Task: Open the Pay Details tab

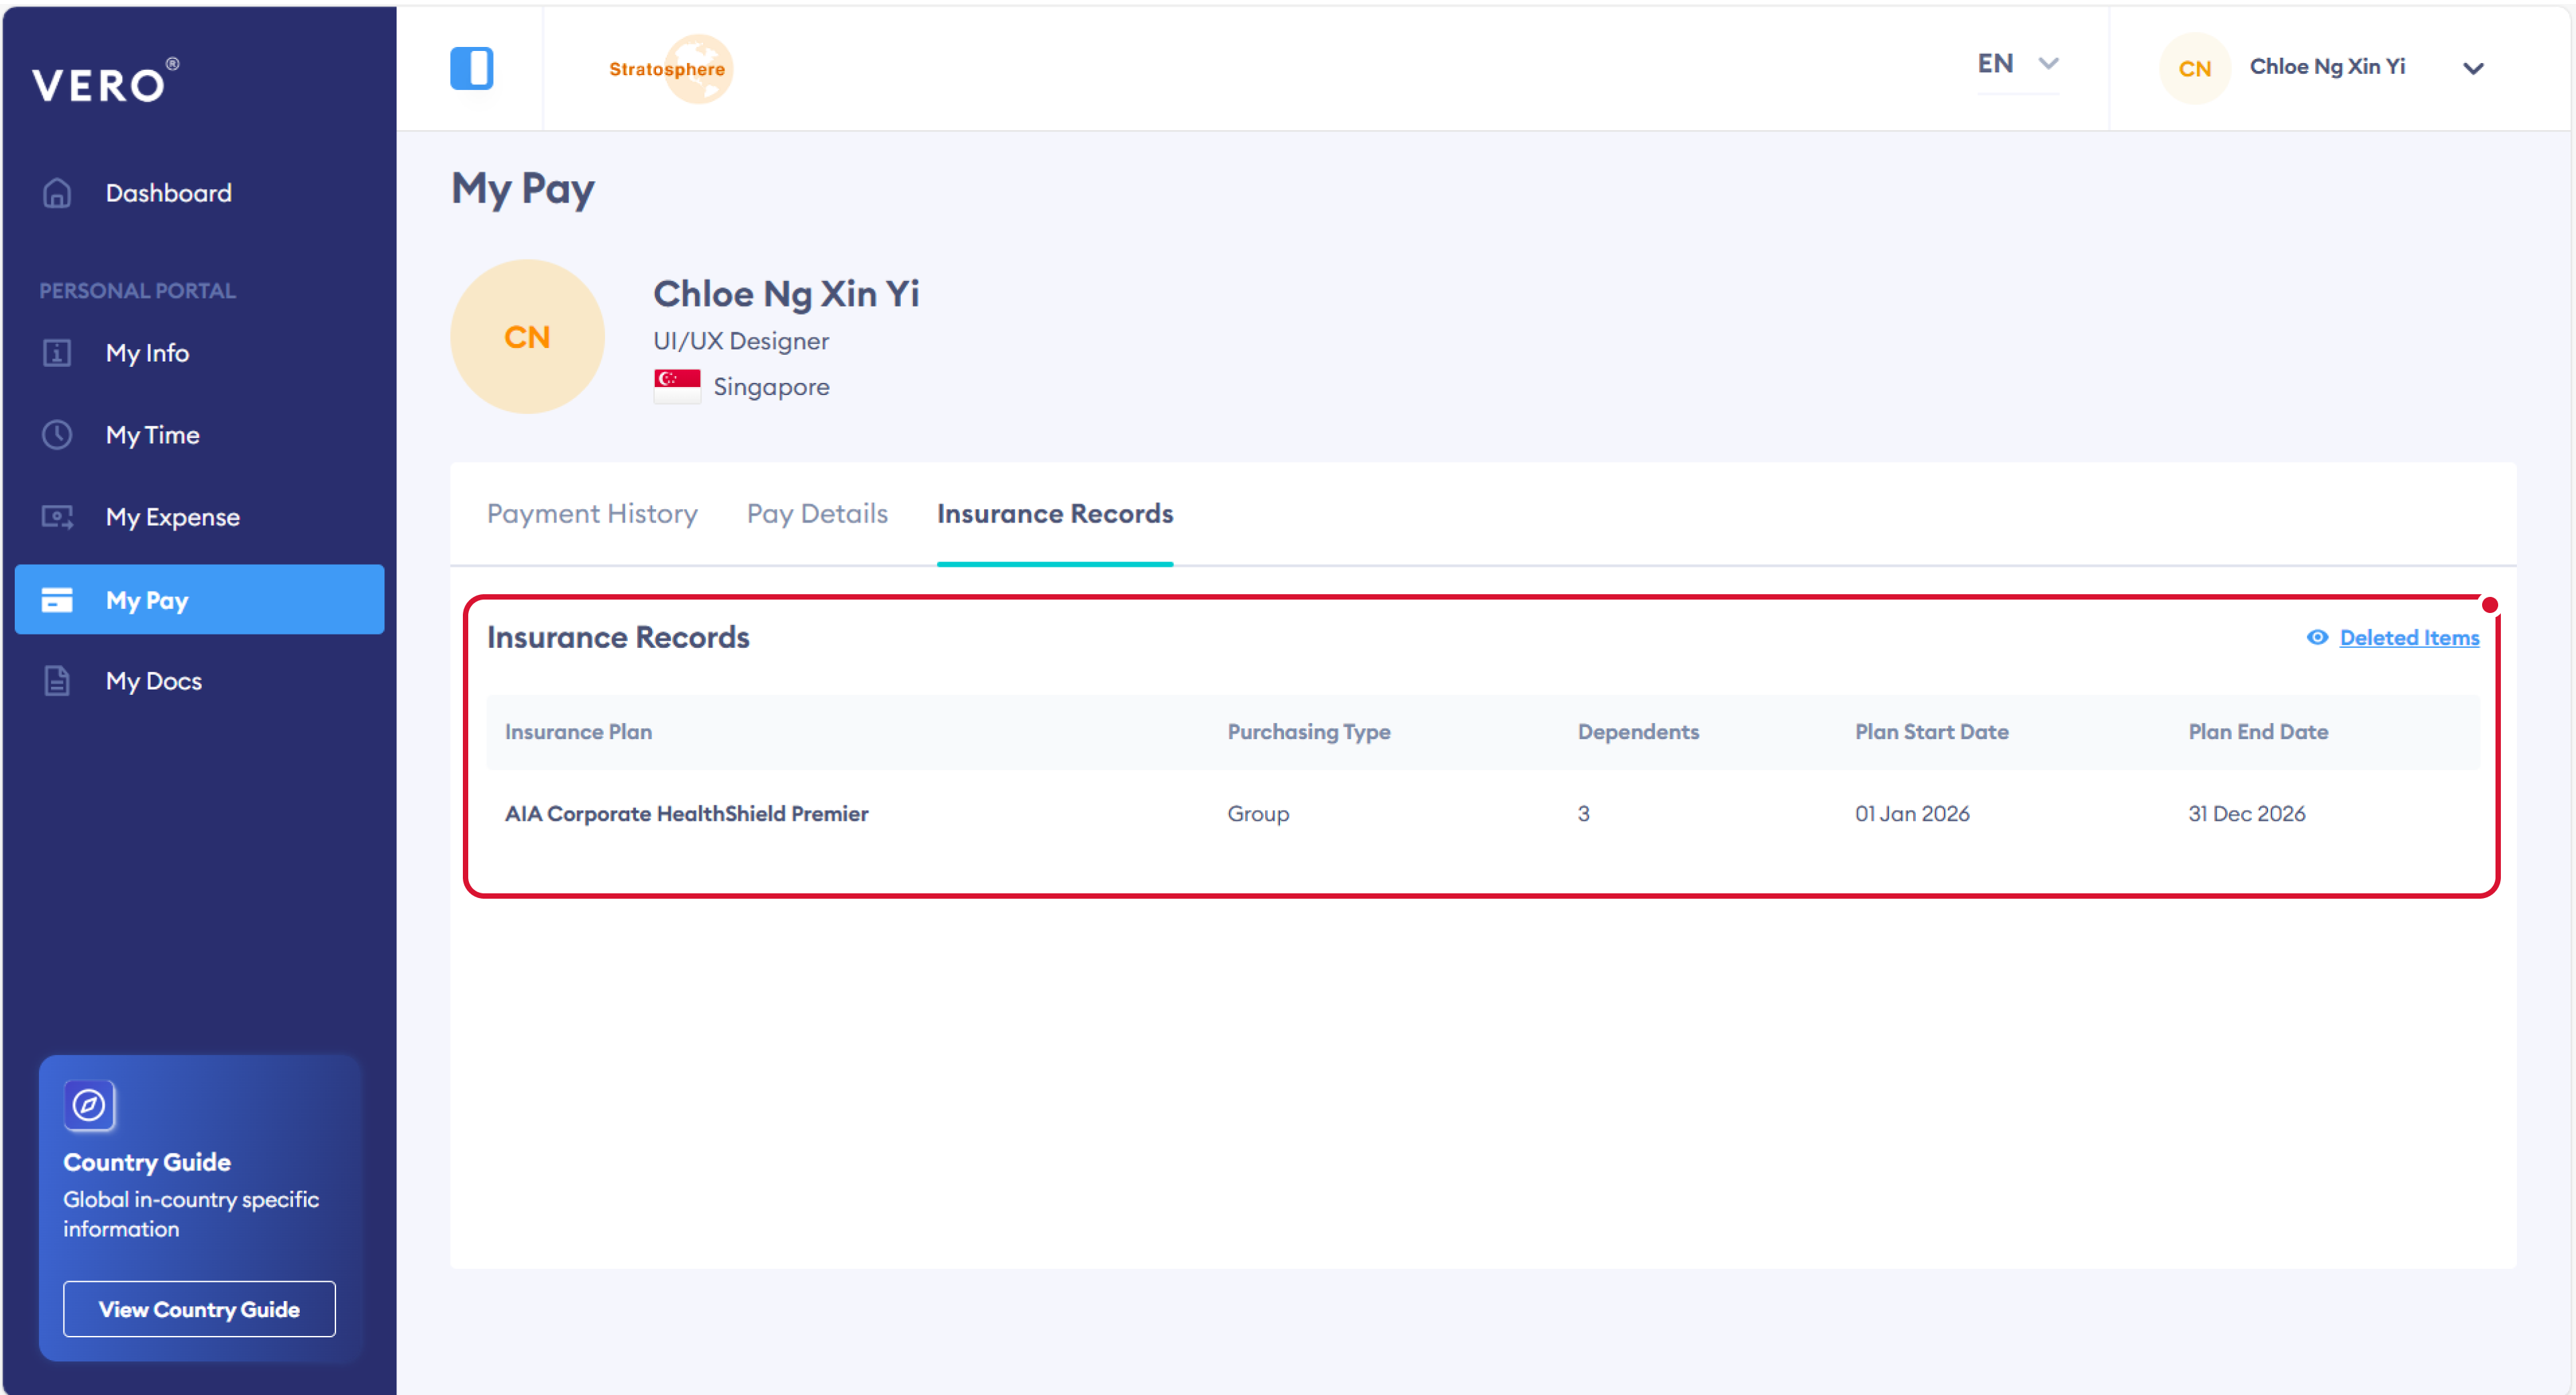Action: point(817,514)
